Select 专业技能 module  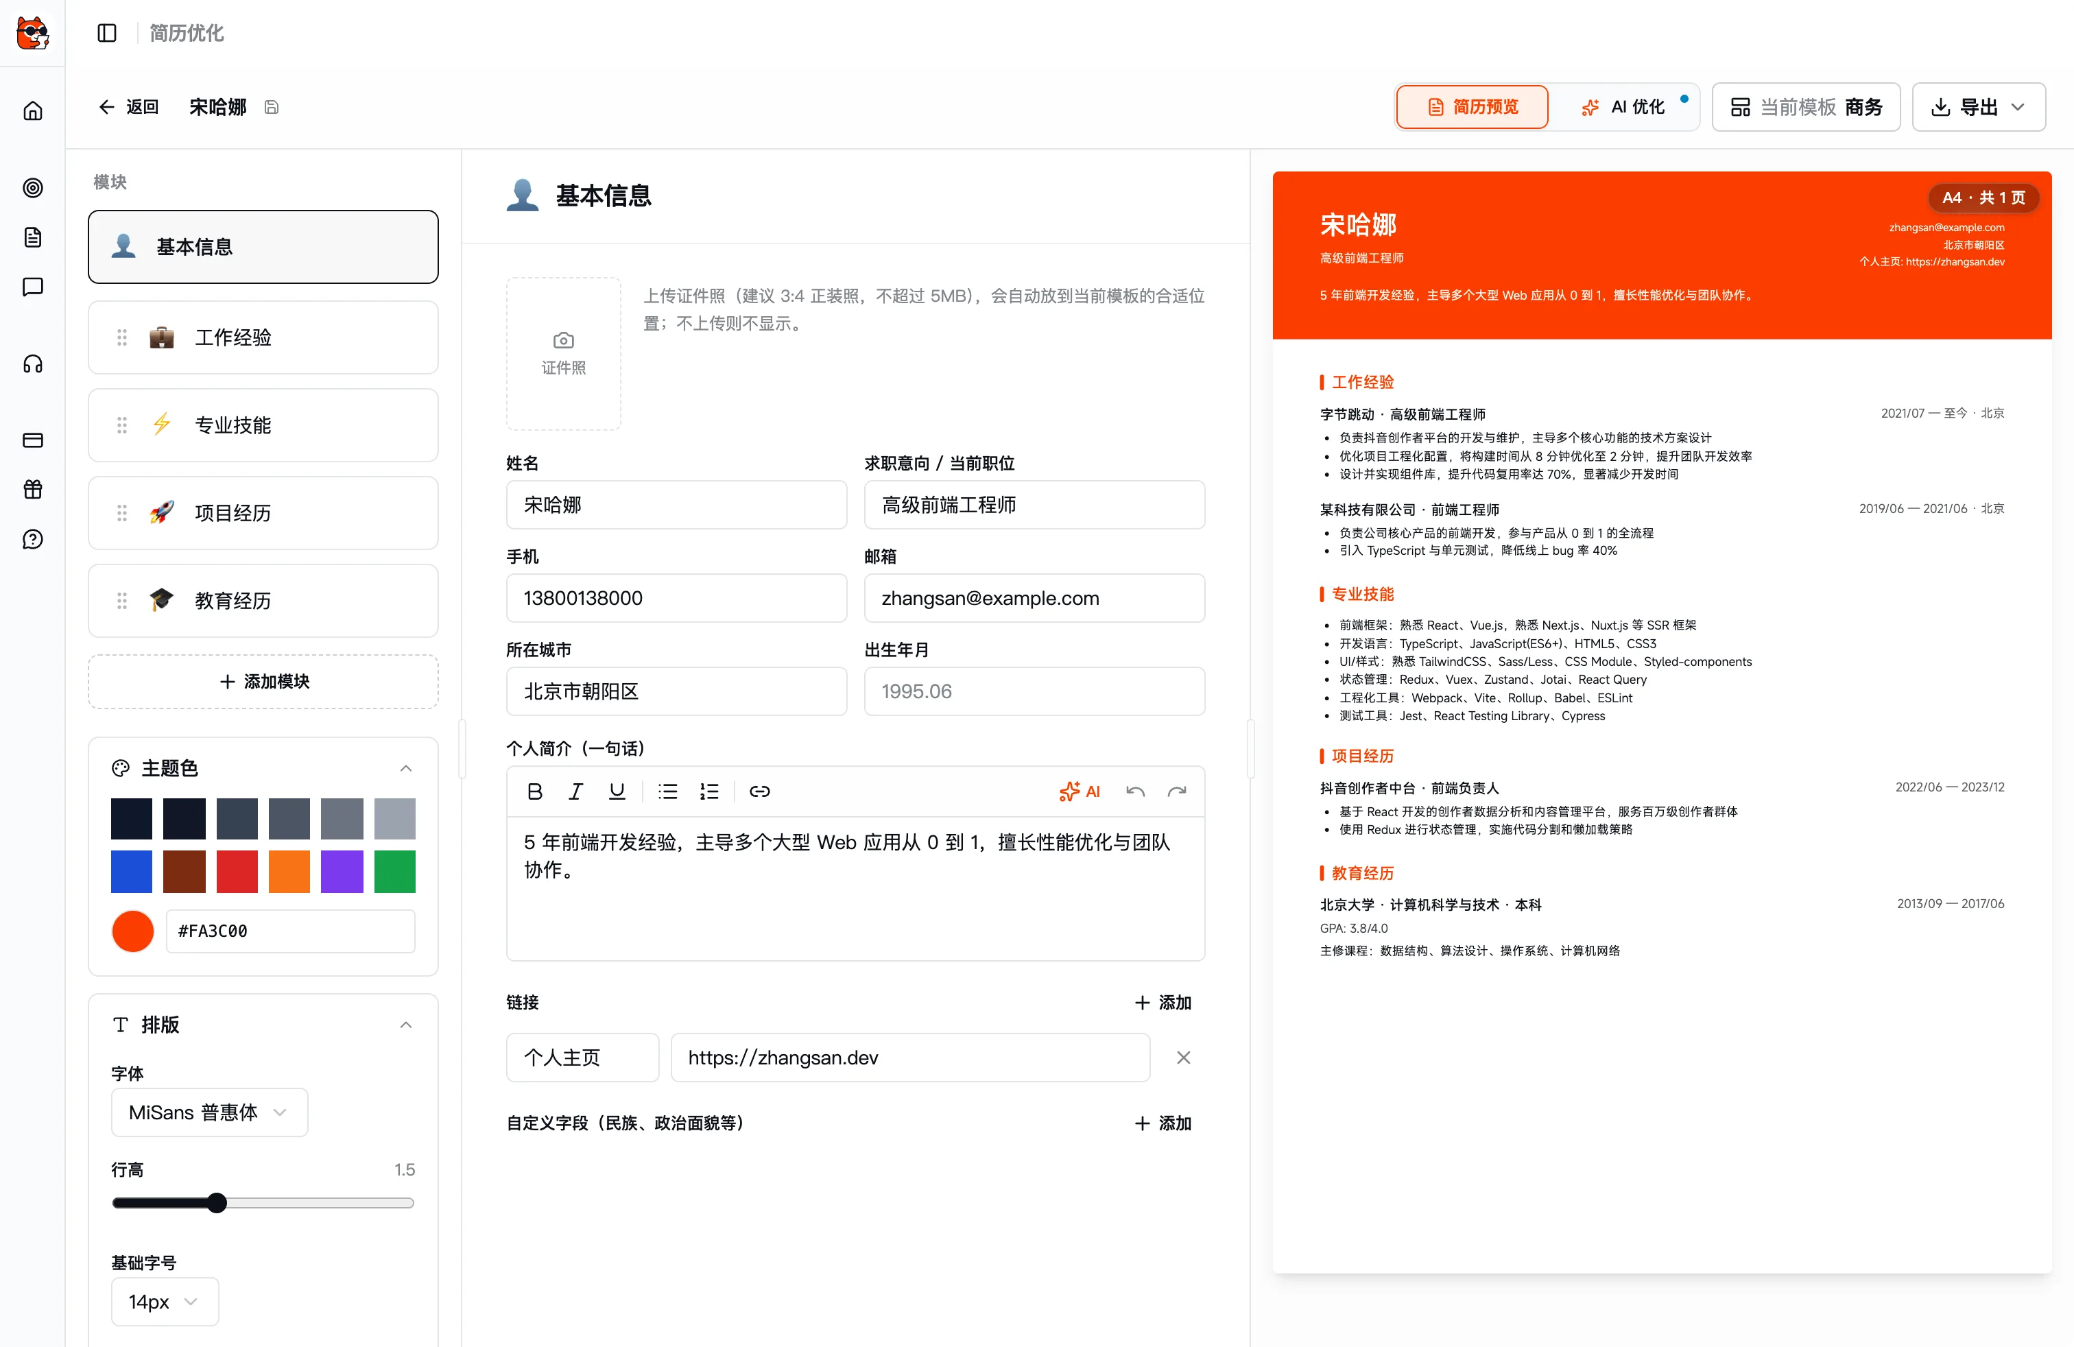point(263,425)
